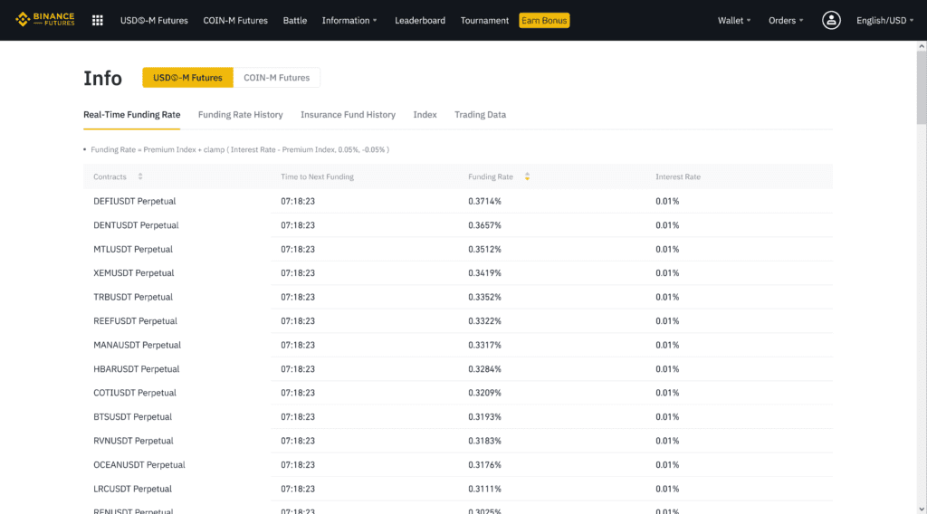Click the 0.3512% funding rate value

point(484,250)
